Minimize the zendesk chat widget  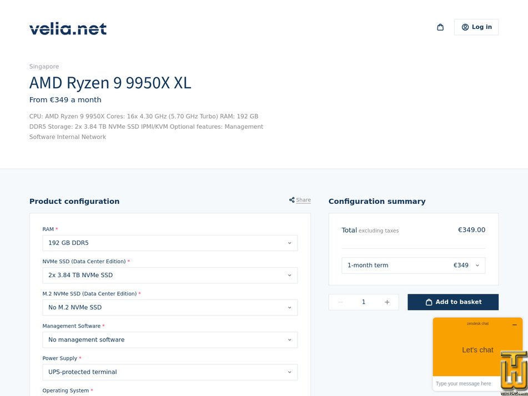[514, 324]
